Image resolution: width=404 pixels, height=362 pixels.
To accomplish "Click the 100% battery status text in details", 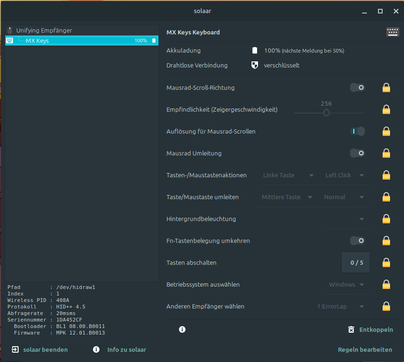I will [304, 51].
